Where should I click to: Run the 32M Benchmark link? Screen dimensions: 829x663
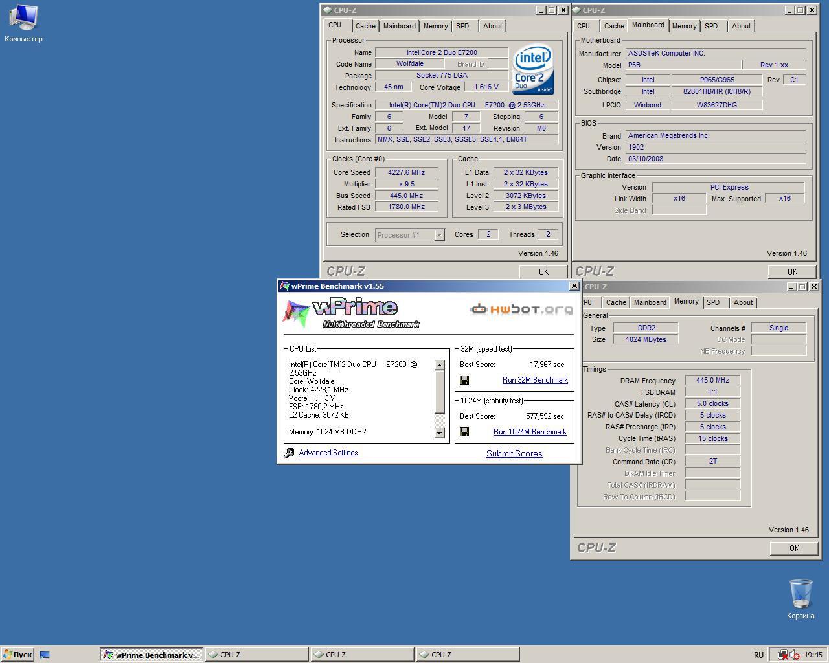coord(535,381)
